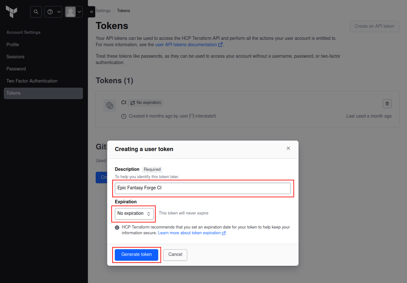407x283 pixels.
Task: Click the Terraform logo icon
Action: coord(11,12)
